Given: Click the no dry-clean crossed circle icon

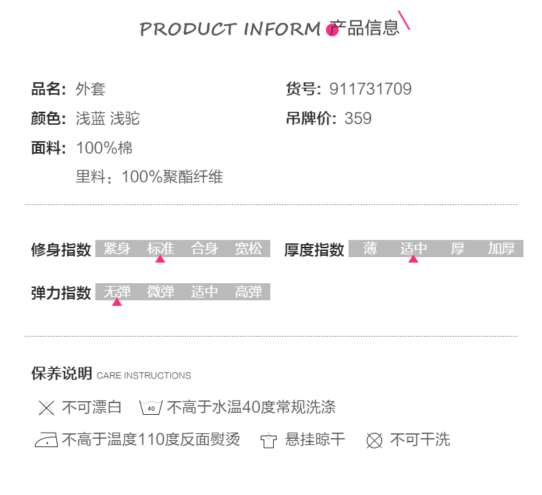Looking at the screenshot, I should [375, 441].
